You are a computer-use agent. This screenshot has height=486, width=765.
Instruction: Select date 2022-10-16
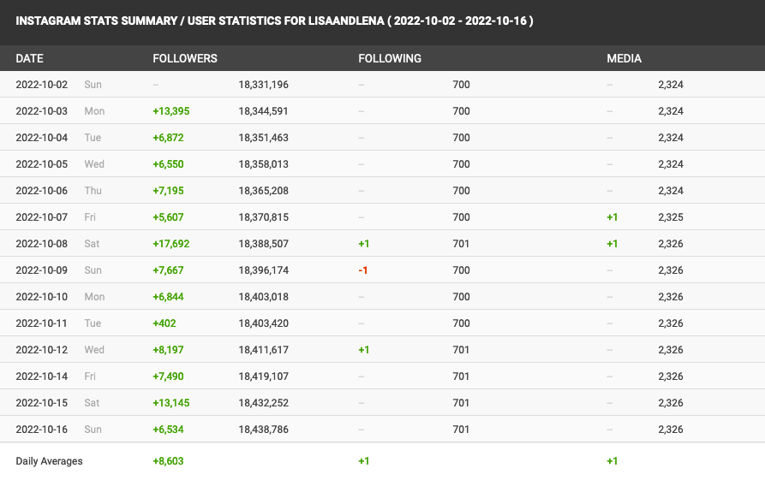(41, 430)
